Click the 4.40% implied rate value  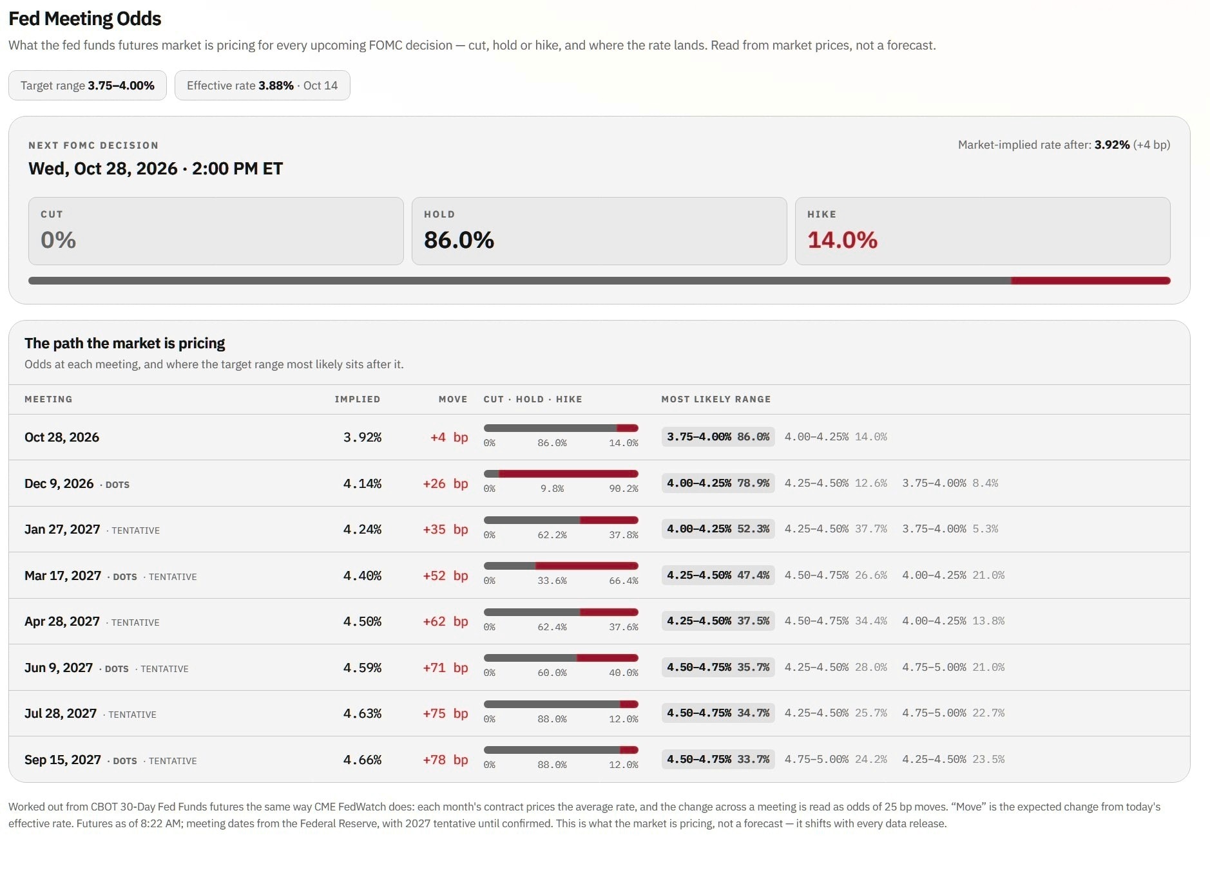pyautogui.click(x=362, y=576)
